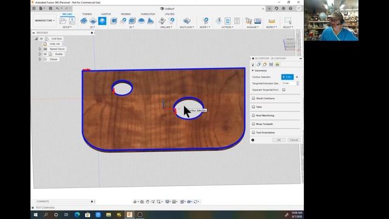Switch to the Fabrication tab
Viewport: 389px width, 219px height.
click(x=148, y=14)
